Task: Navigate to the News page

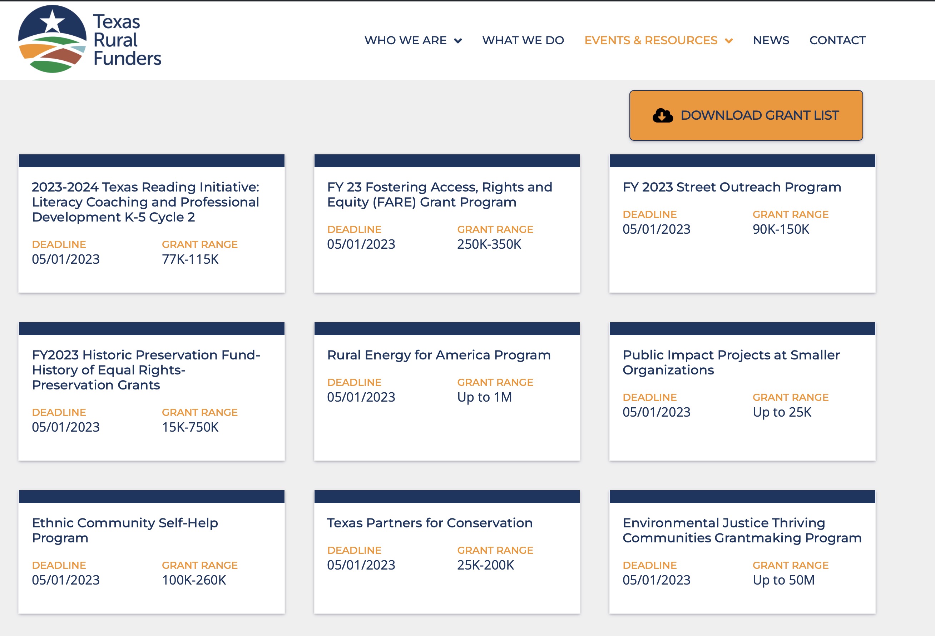Action: pos(771,40)
